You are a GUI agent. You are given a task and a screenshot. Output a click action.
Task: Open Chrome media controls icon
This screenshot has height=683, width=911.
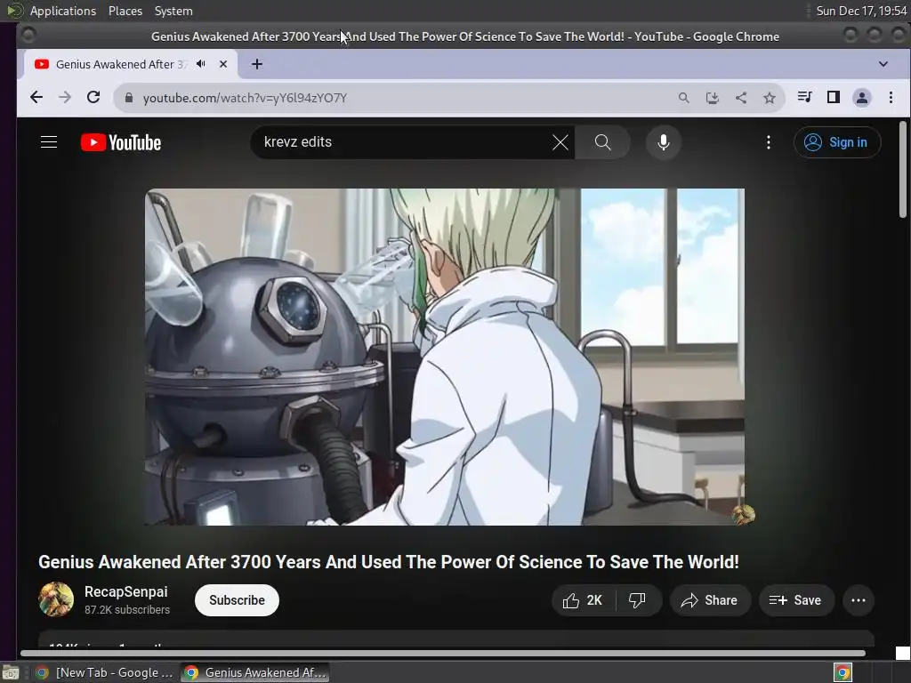tap(804, 97)
